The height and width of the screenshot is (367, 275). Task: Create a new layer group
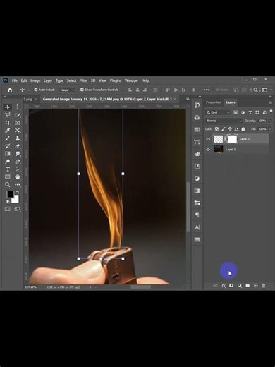coord(248,286)
